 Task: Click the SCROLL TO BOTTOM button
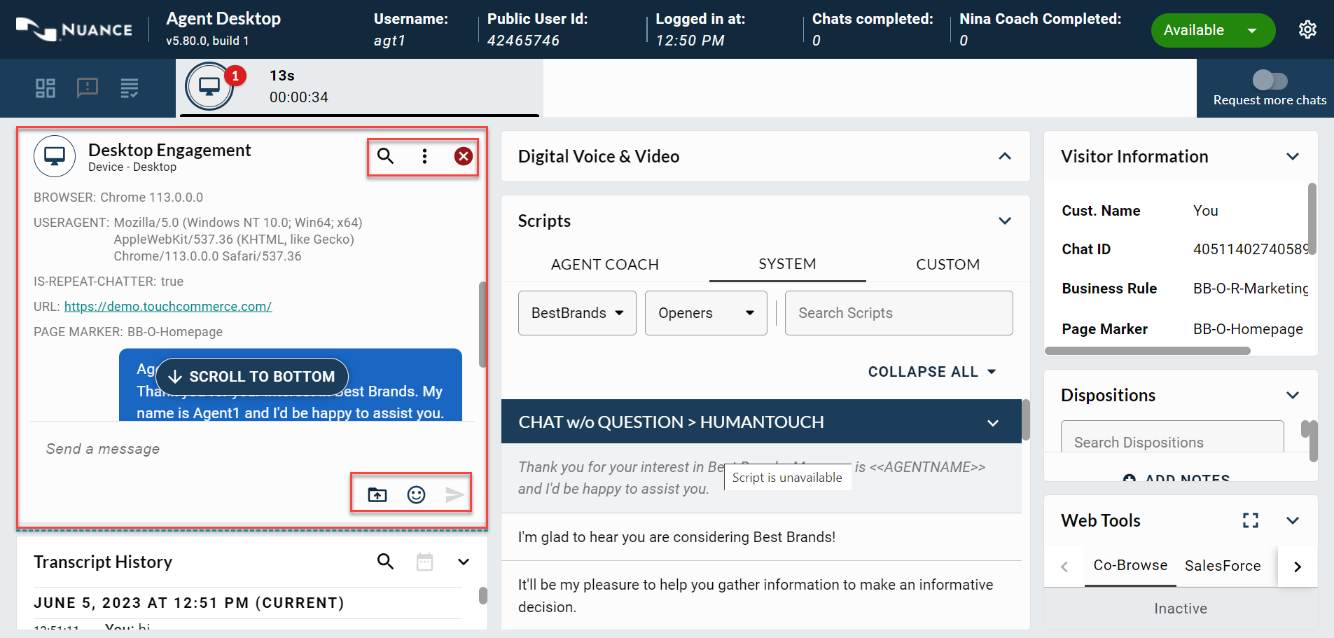(x=252, y=377)
